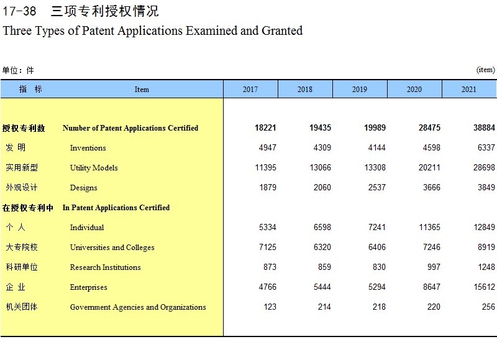Click Utility Models value 11395

tap(266, 168)
